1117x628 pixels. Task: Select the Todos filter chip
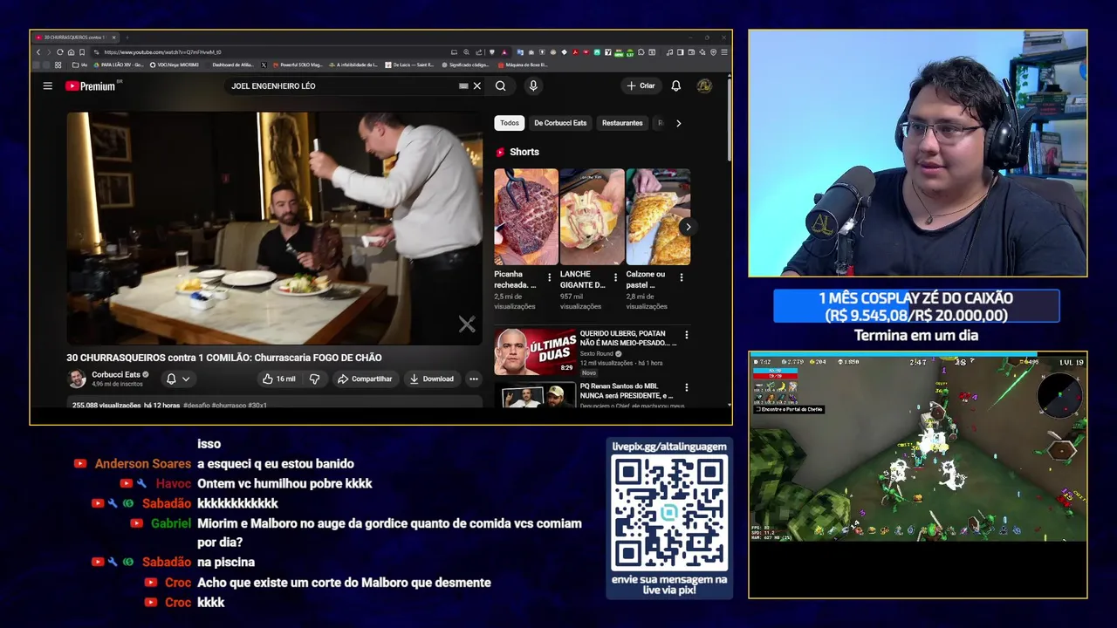pyautogui.click(x=510, y=123)
